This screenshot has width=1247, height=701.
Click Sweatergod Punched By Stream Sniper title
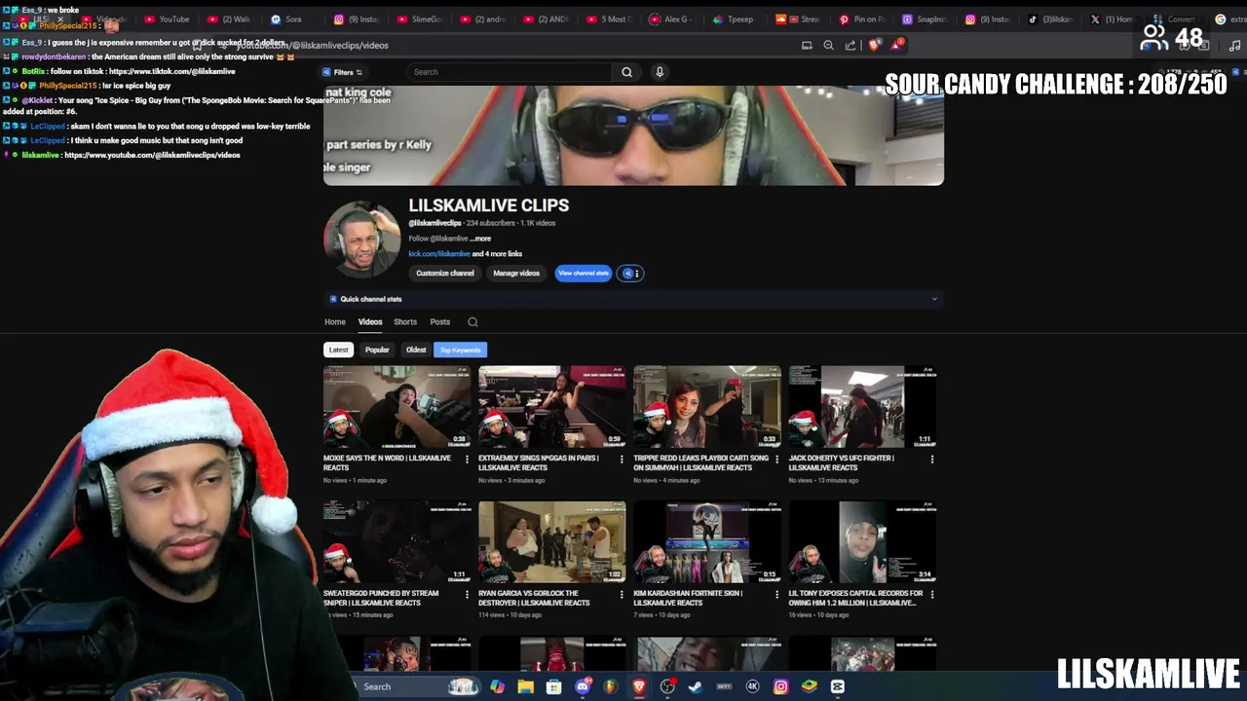point(381,598)
